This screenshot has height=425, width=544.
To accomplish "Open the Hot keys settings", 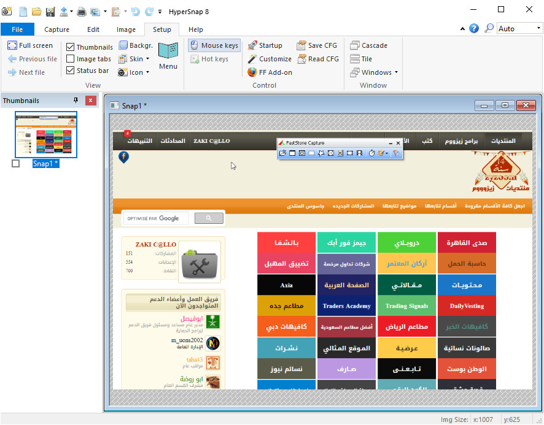I will (209, 59).
